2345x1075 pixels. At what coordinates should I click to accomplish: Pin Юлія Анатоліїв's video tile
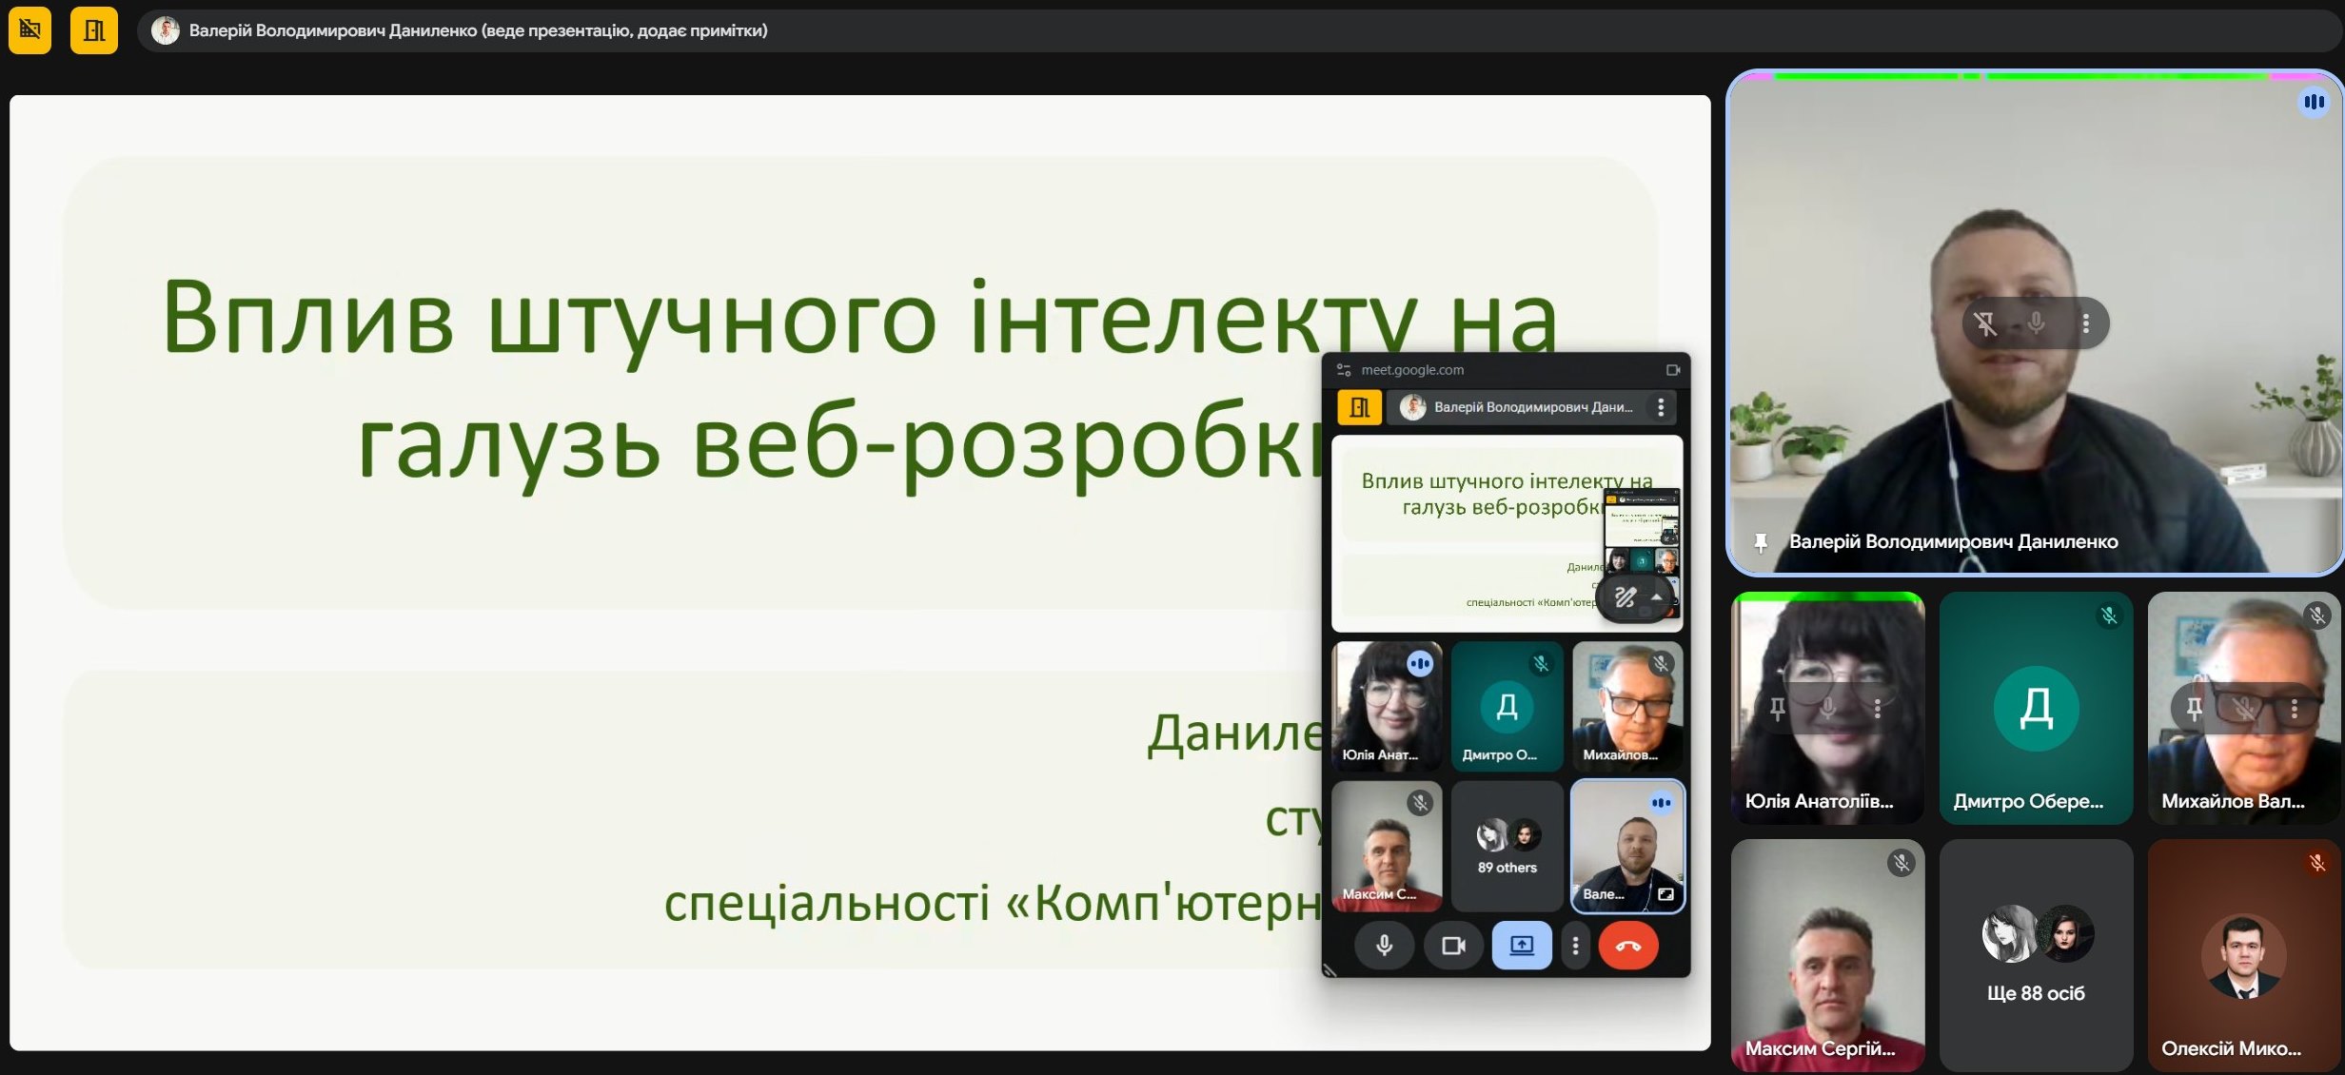[1777, 708]
